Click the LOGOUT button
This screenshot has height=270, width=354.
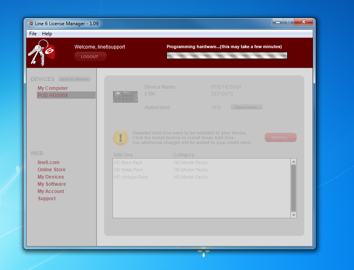[91, 57]
